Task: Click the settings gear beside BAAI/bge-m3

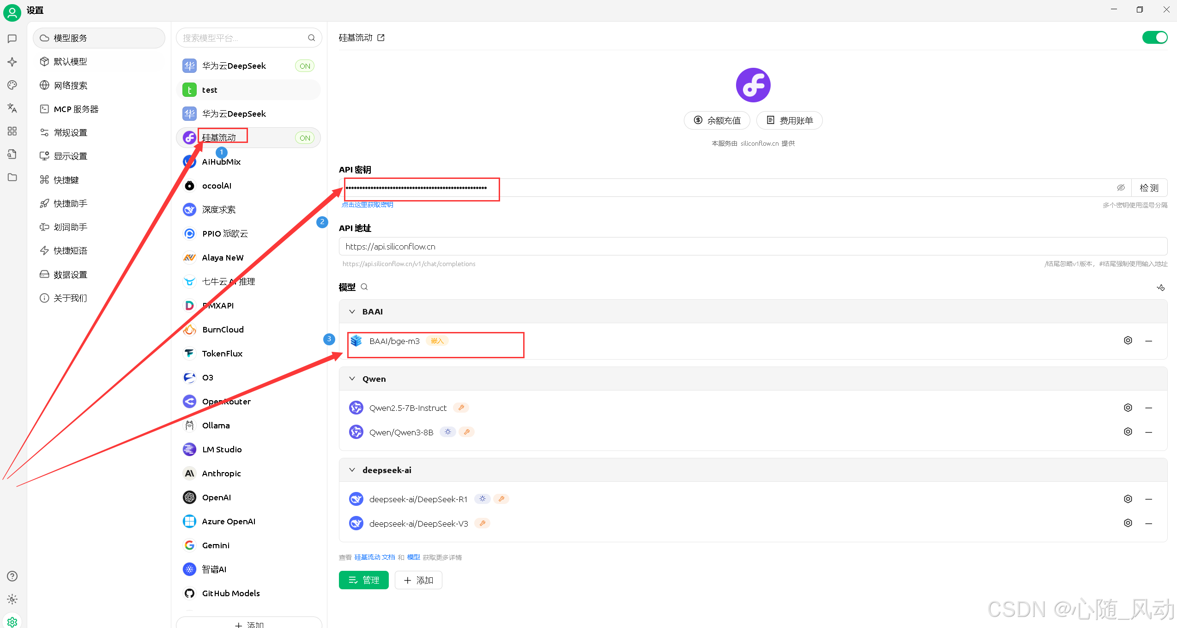Action: 1128,341
